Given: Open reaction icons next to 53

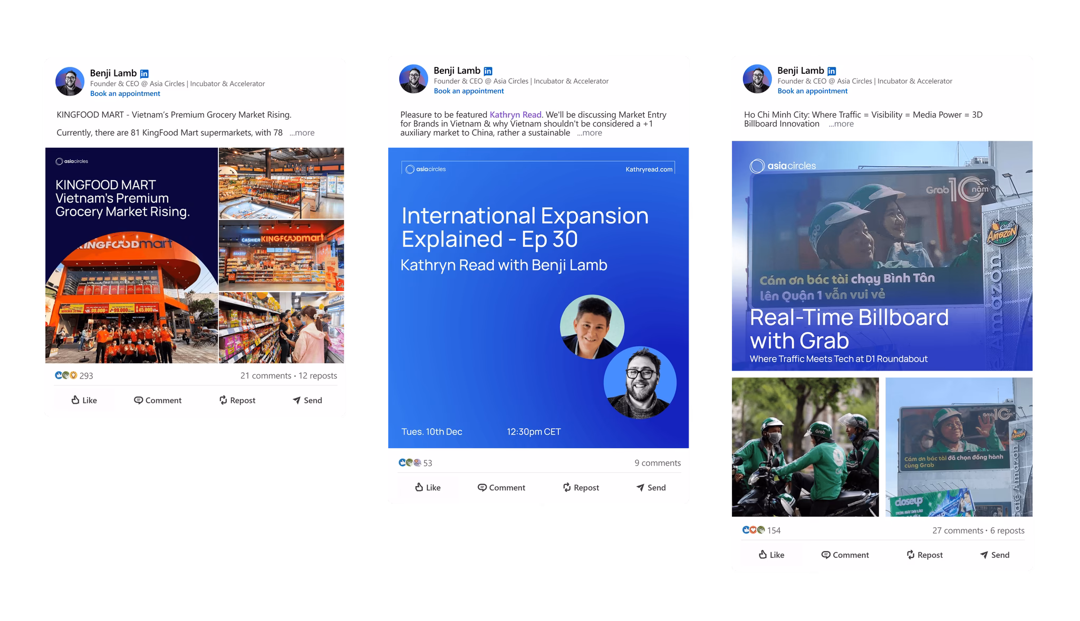Looking at the screenshot, I should pyautogui.click(x=410, y=463).
